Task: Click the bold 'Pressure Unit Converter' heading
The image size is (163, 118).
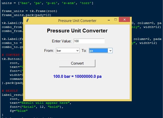Action: click(x=77, y=31)
